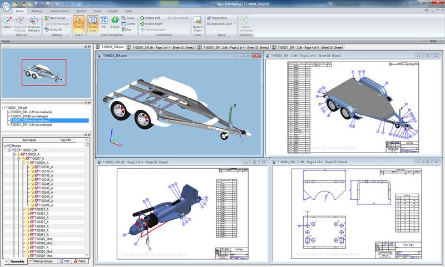Image resolution: width=445 pixels, height=267 pixels.
Task: Select the Assembly panel tab
Action: pyautogui.click(x=15, y=261)
